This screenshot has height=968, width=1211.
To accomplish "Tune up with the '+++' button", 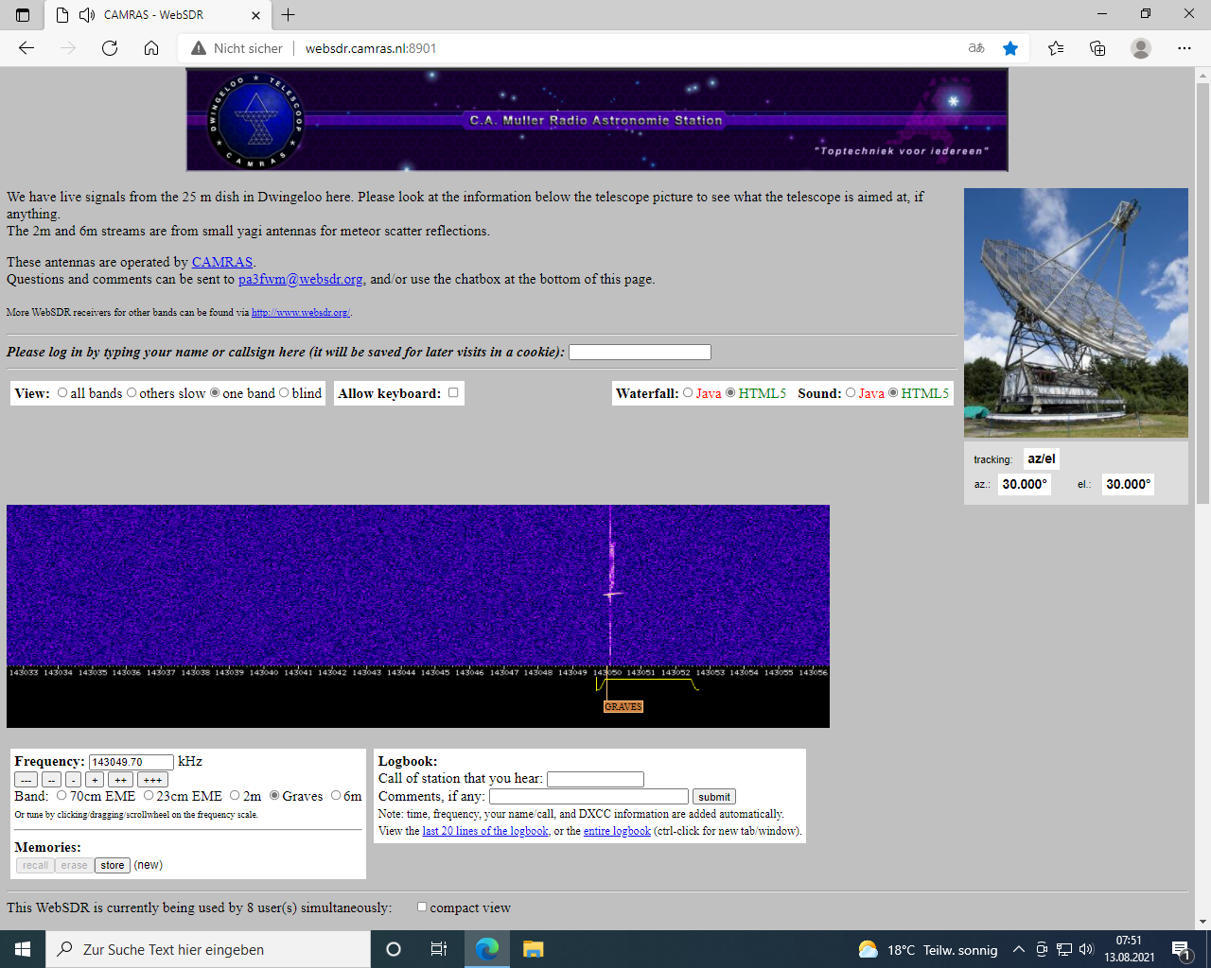I will [152, 780].
